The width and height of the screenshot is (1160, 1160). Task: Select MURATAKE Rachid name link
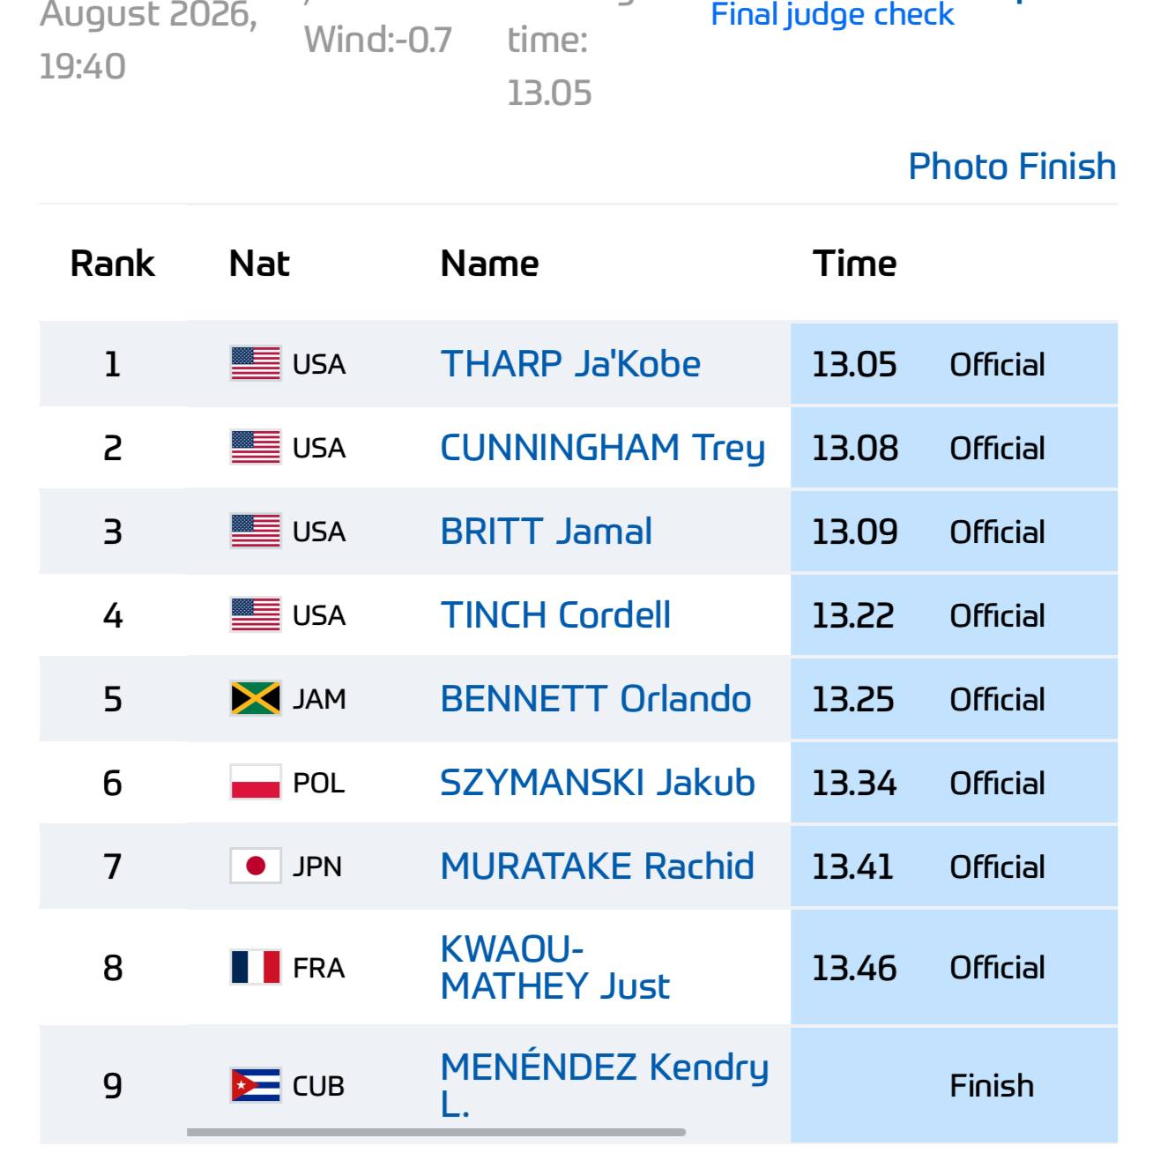pyautogui.click(x=598, y=866)
